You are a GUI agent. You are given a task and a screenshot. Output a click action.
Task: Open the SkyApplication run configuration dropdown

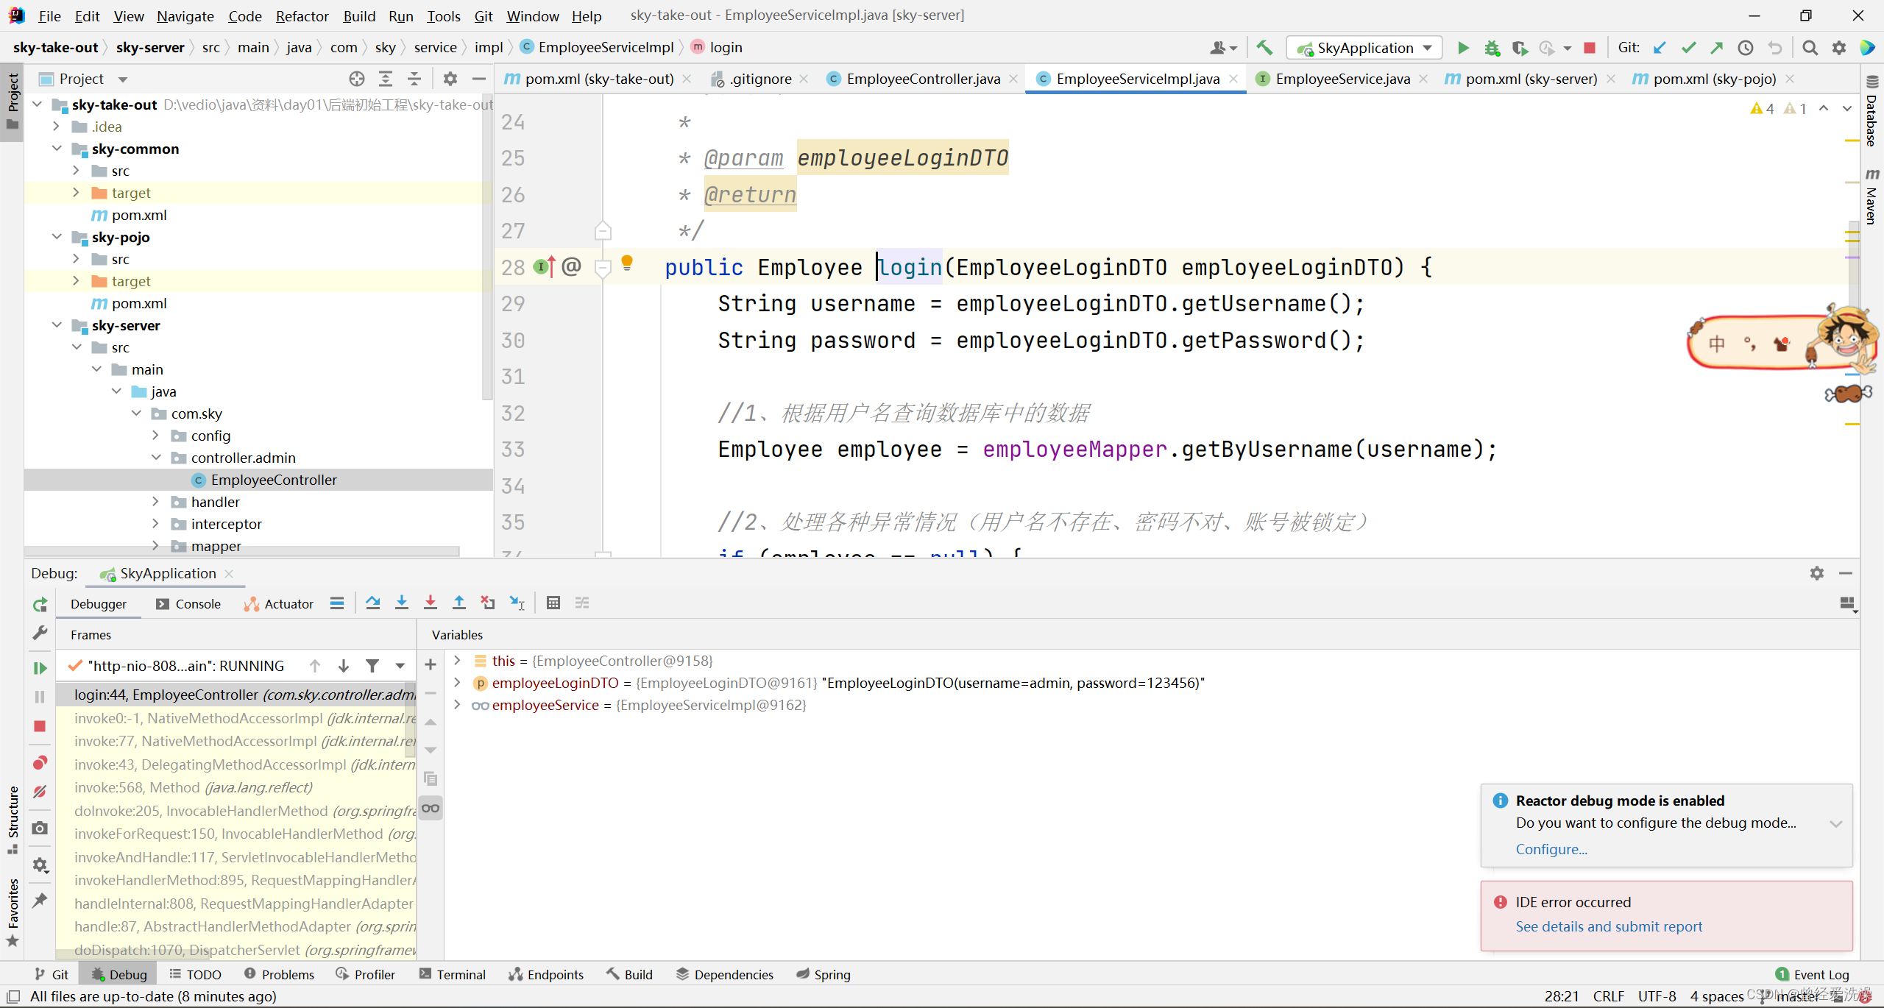point(1365,48)
